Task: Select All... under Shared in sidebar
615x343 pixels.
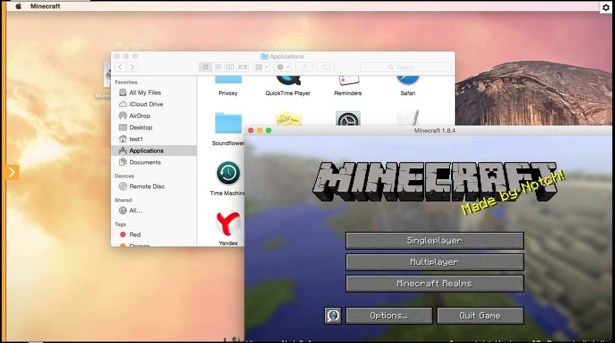Action: (154, 210)
